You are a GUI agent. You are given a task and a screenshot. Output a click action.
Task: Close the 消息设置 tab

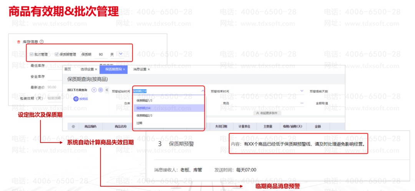coord(148,69)
